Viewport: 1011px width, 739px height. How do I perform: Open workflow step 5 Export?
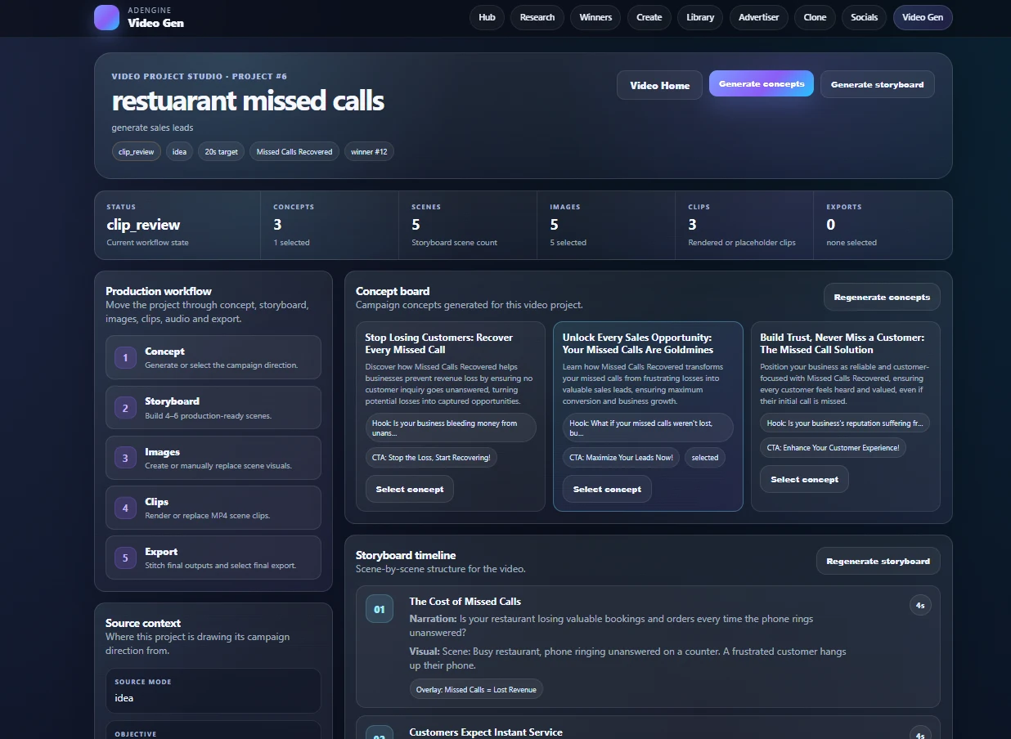tap(213, 558)
